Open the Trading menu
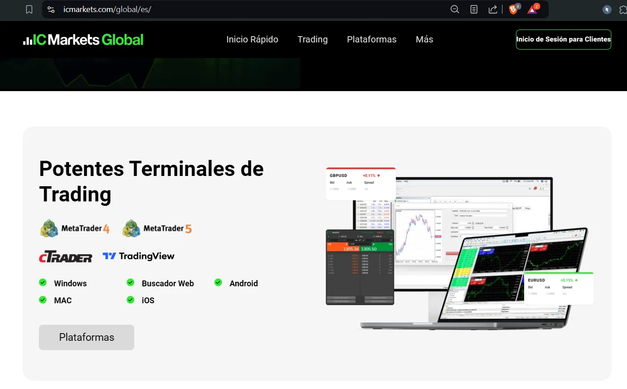 pos(312,39)
